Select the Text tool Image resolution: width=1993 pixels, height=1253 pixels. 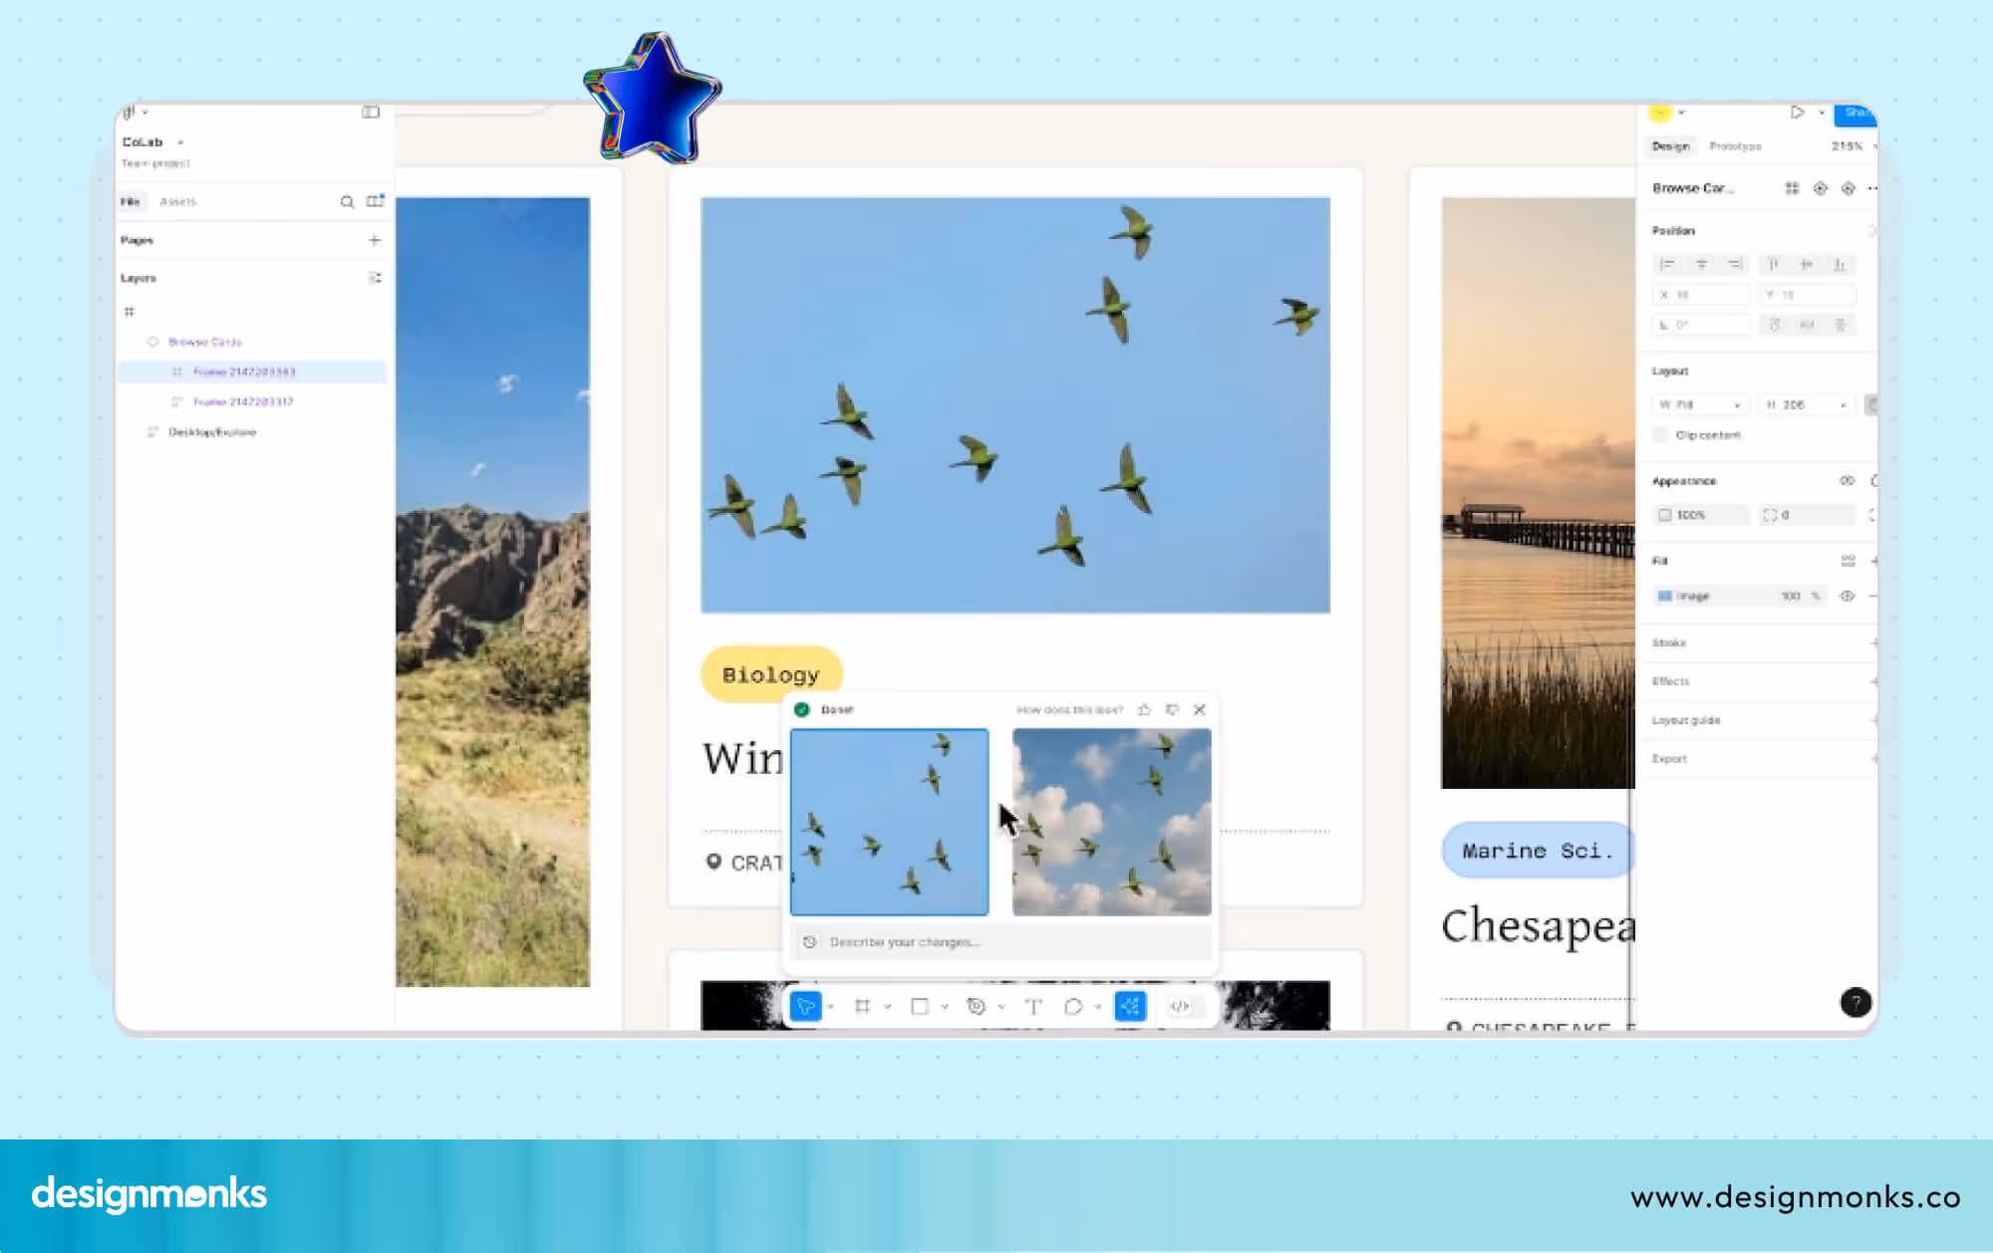pos(1033,1007)
